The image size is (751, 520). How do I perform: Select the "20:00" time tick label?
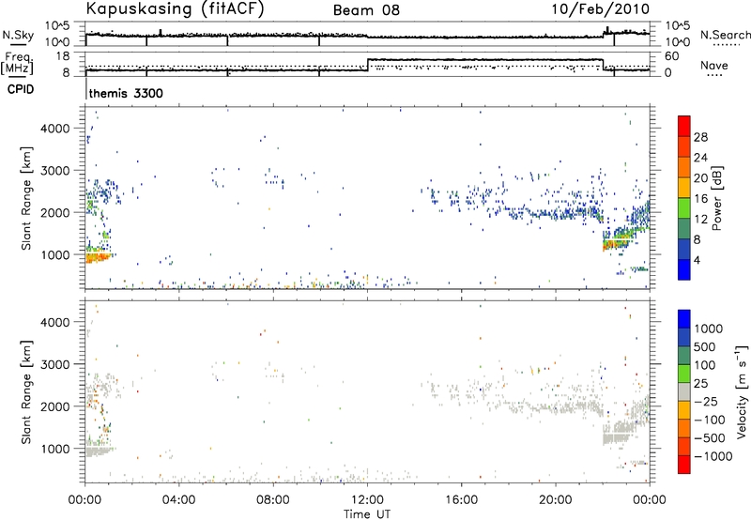[x=556, y=500]
